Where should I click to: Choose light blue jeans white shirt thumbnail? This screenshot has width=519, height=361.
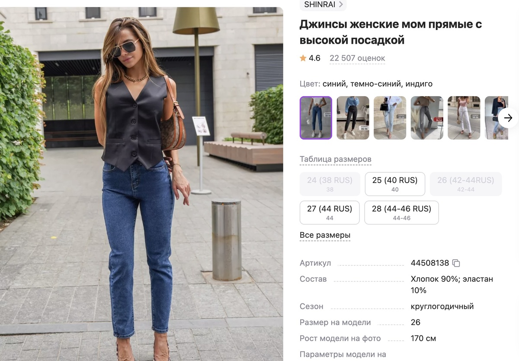(390, 118)
